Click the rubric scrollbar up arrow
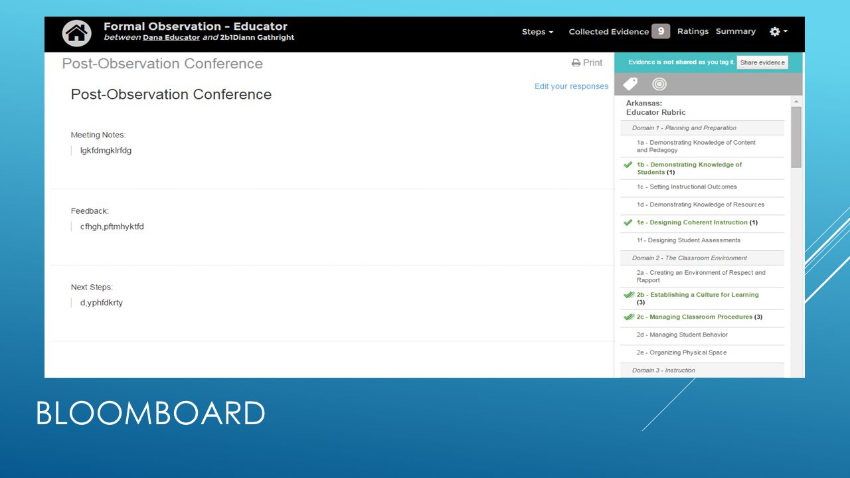This screenshot has width=850, height=478. click(x=796, y=102)
